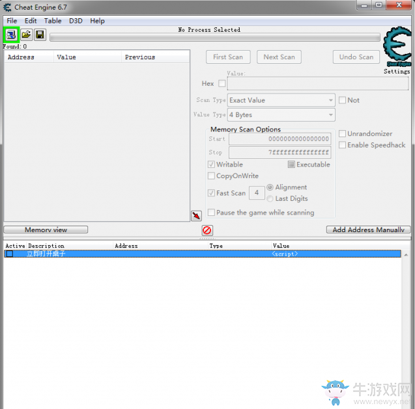Open the Help menu
The image size is (415, 409).
pyautogui.click(x=97, y=21)
